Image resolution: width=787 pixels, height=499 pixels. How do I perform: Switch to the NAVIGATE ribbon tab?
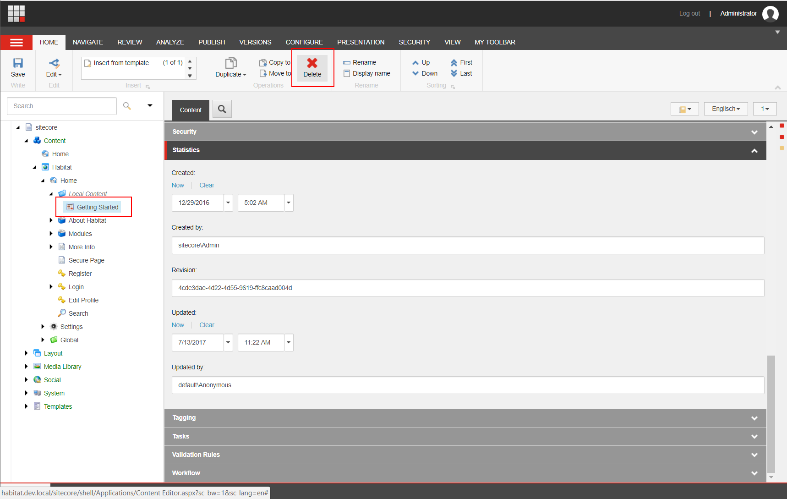point(88,42)
